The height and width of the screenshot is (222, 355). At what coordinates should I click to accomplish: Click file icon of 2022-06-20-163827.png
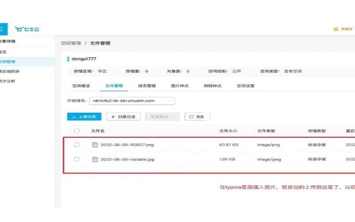click(95, 145)
